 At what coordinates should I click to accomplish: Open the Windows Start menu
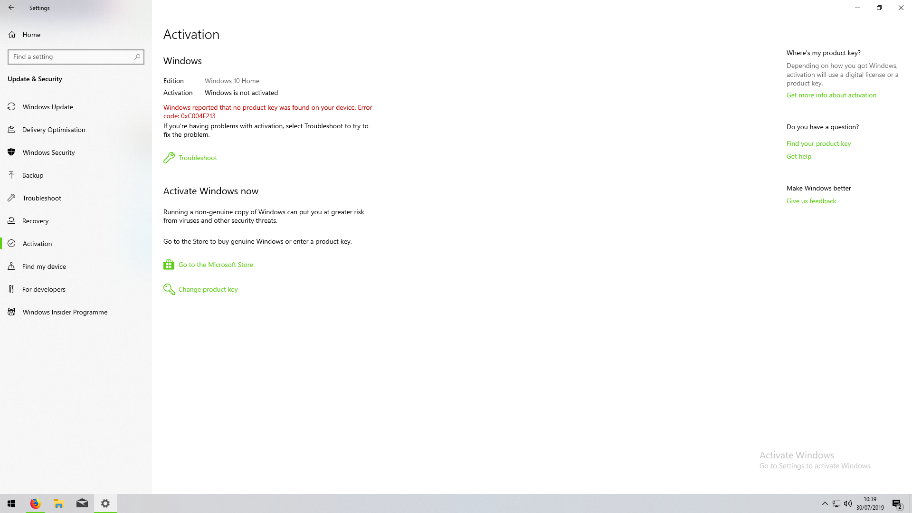tap(11, 503)
